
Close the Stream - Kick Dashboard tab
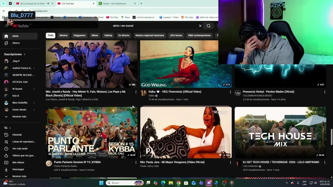pyautogui.click(x=135, y=4)
